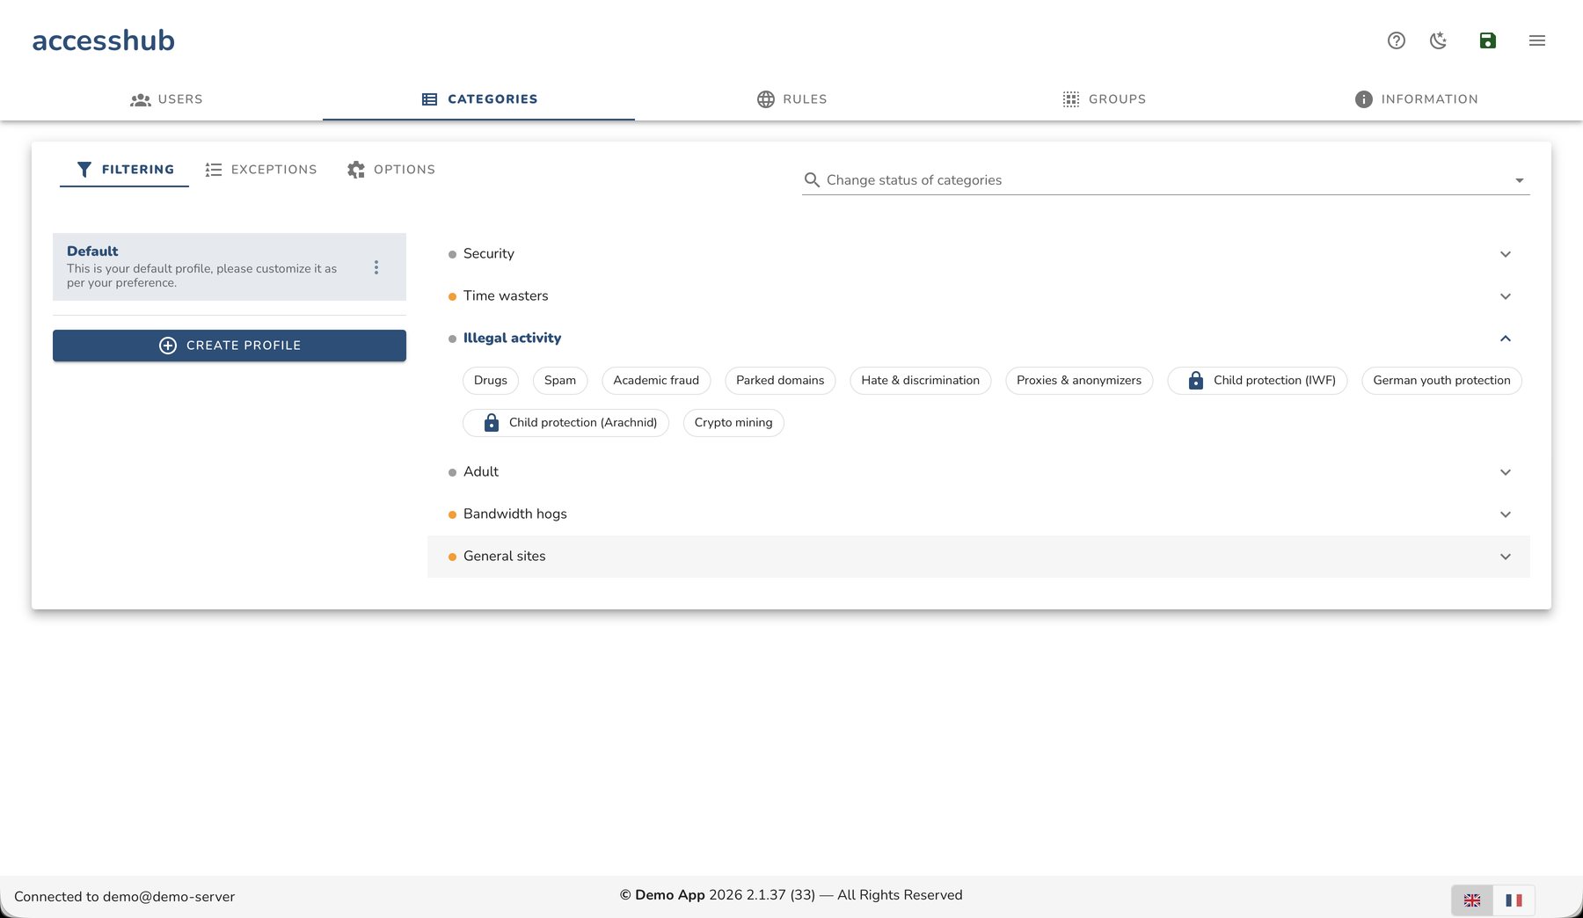Open the Information tab

1416,99
